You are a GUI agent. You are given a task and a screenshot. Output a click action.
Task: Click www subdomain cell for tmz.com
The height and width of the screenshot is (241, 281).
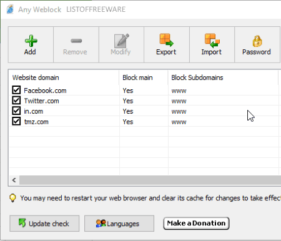(179, 122)
